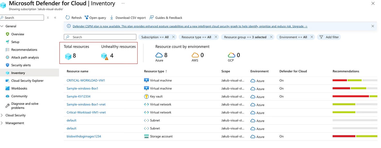The width and height of the screenshot is (381, 148).
Task: Click the info icon in the banner
Action: pos(69,26)
